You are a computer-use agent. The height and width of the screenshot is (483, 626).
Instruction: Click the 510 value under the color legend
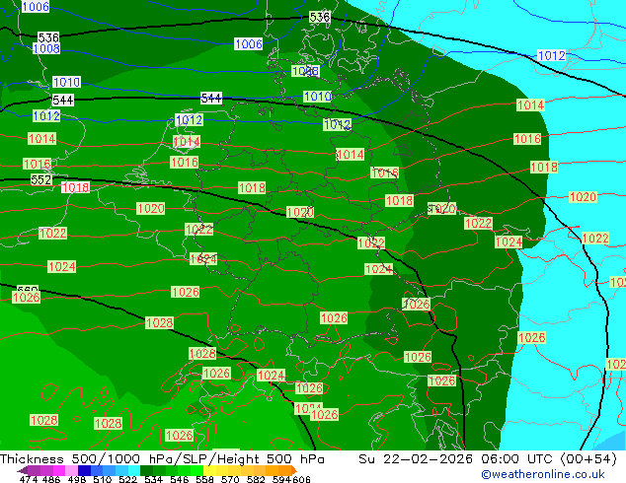[x=103, y=479]
